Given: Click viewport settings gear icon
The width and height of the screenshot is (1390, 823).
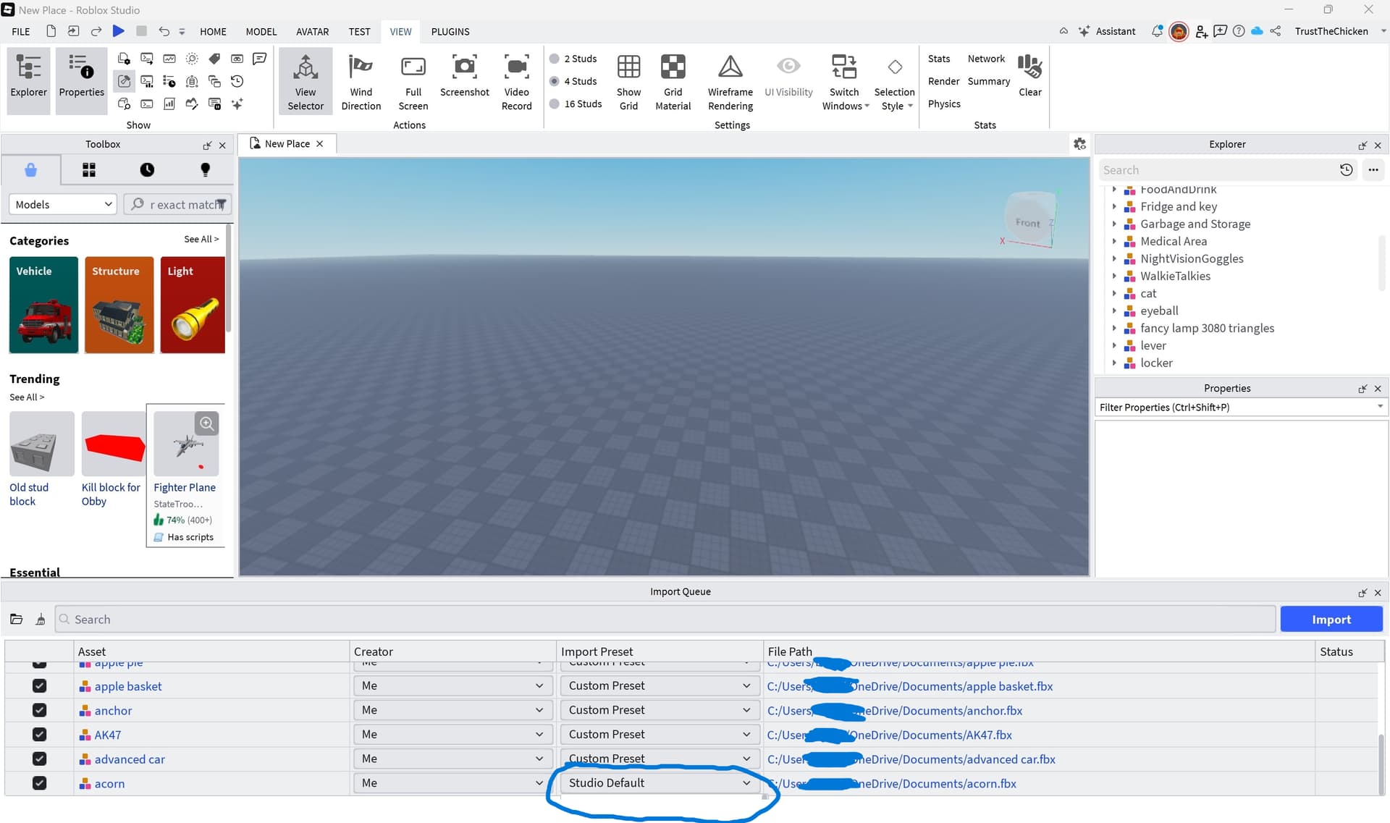Looking at the screenshot, I should pos(1079,144).
